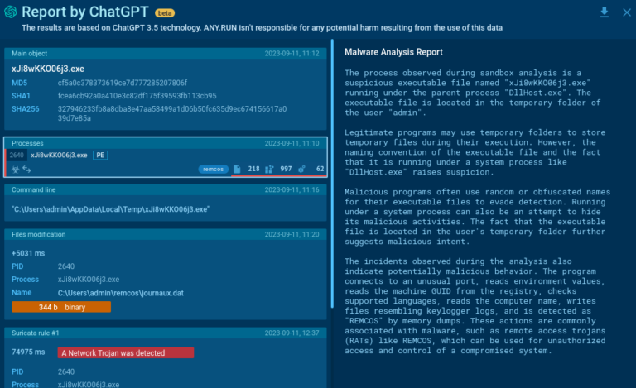Select process row xJi8wKKO06j3.exe with PID 2640
The height and width of the screenshot is (388, 636).
166,156
